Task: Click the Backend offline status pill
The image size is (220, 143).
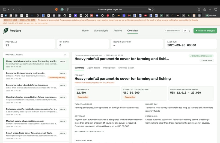Action: pos(173,31)
